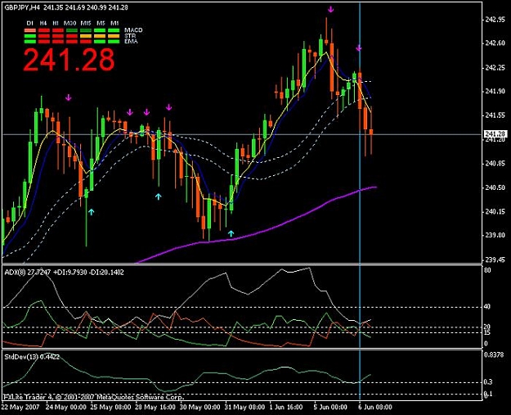Click the FXLite Trader 4 copyright text
This screenshot has height=415, width=511.
click(93, 397)
